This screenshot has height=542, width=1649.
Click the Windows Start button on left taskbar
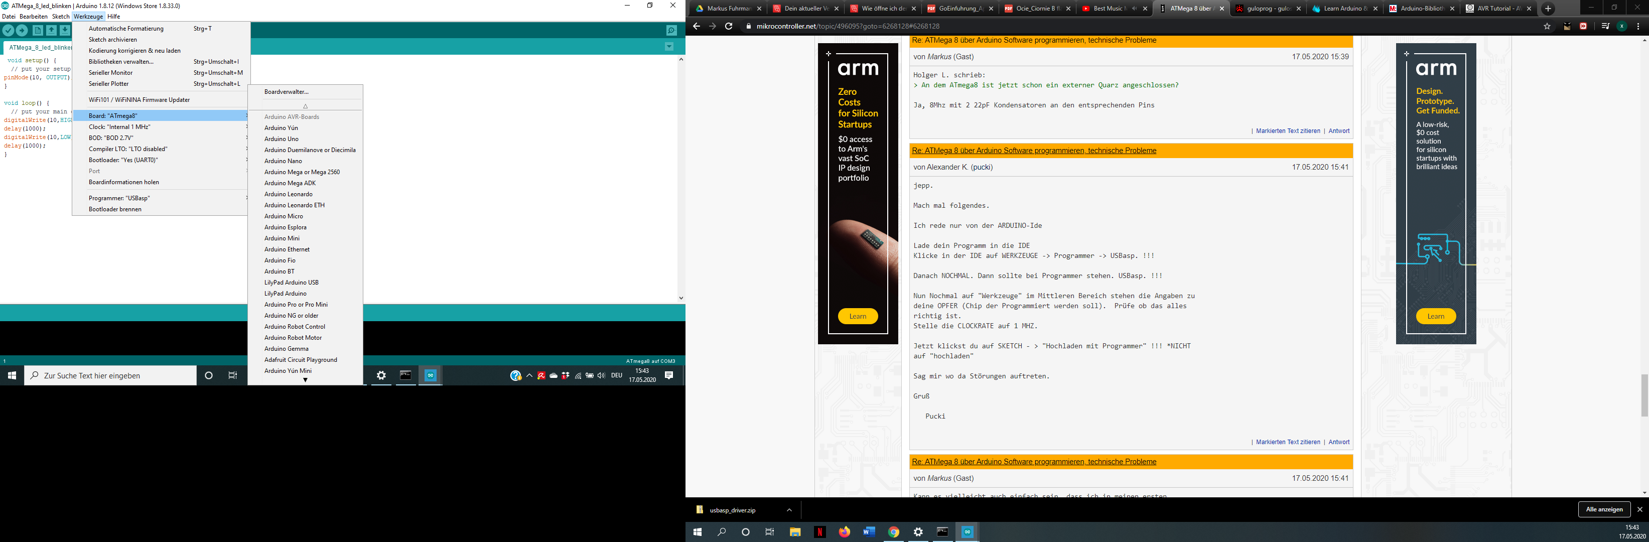tap(12, 375)
